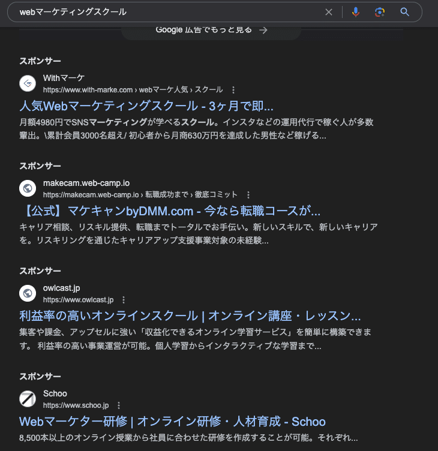This screenshot has height=451, width=438.
Task: Click the magnifying glass search button
Action: 404,12
